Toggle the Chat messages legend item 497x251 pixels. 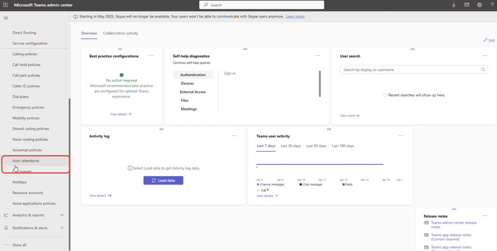pyautogui.click(x=311, y=185)
